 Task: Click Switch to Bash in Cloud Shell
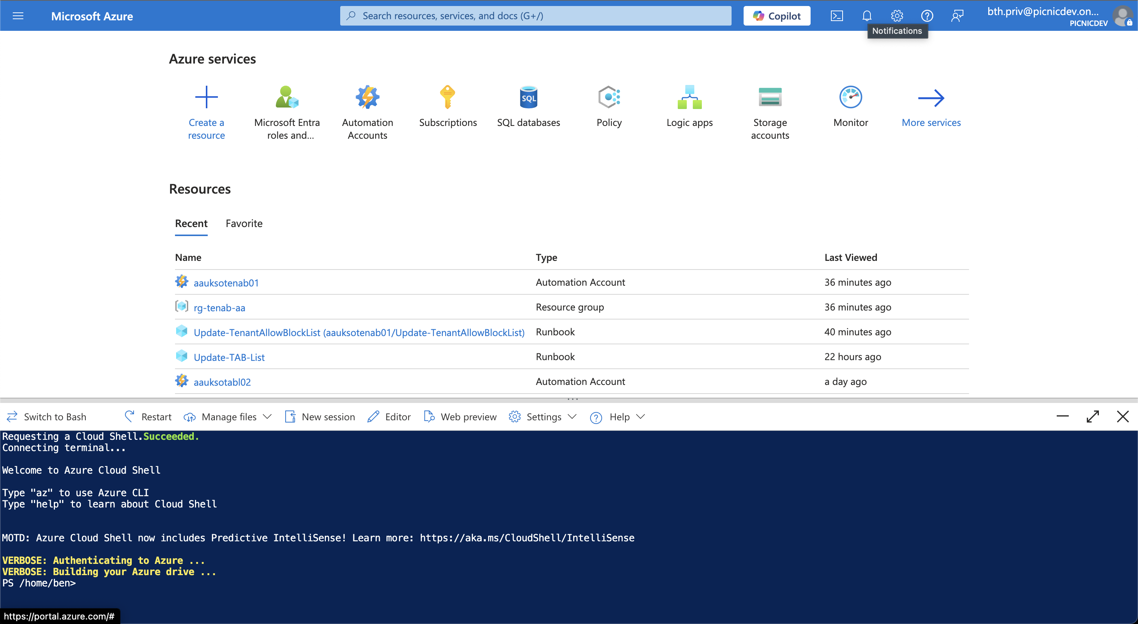[46, 417]
